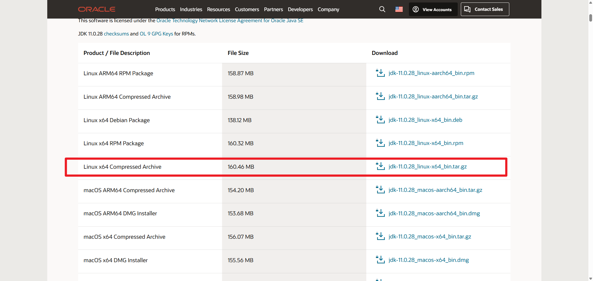Click the 'File Size' column header
Screen dimensions: 593x281
click(238, 53)
